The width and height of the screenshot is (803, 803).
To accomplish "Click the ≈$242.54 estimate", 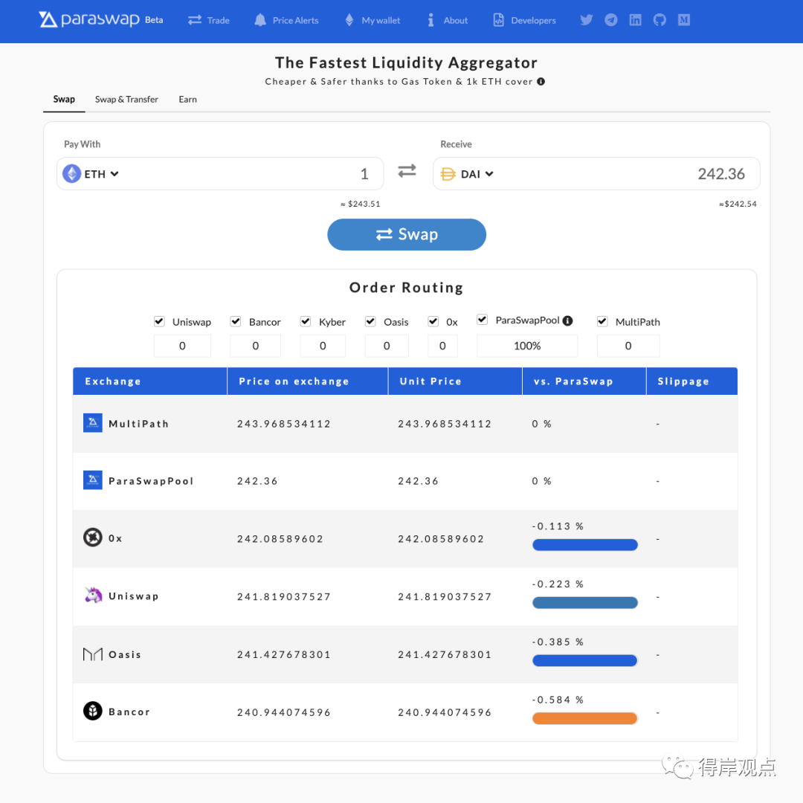I will (x=738, y=204).
